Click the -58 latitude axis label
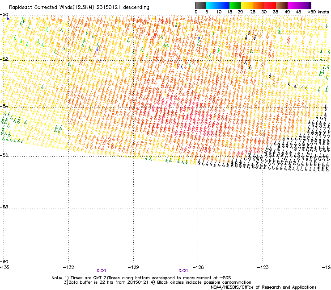Image resolution: width=331 pixels, height=290 pixels. tap(4, 207)
